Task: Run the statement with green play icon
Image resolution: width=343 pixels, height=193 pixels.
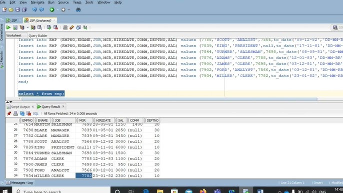Action: click(x=8, y=27)
